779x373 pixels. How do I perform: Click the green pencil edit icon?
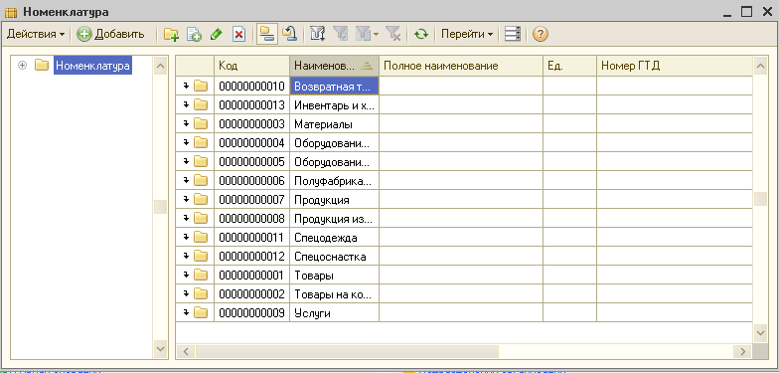click(217, 34)
